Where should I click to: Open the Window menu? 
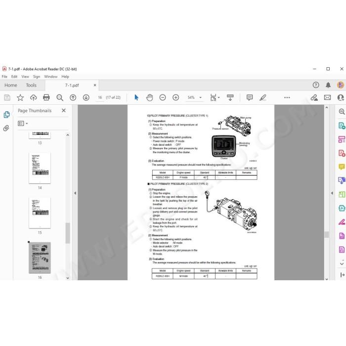click(51, 77)
